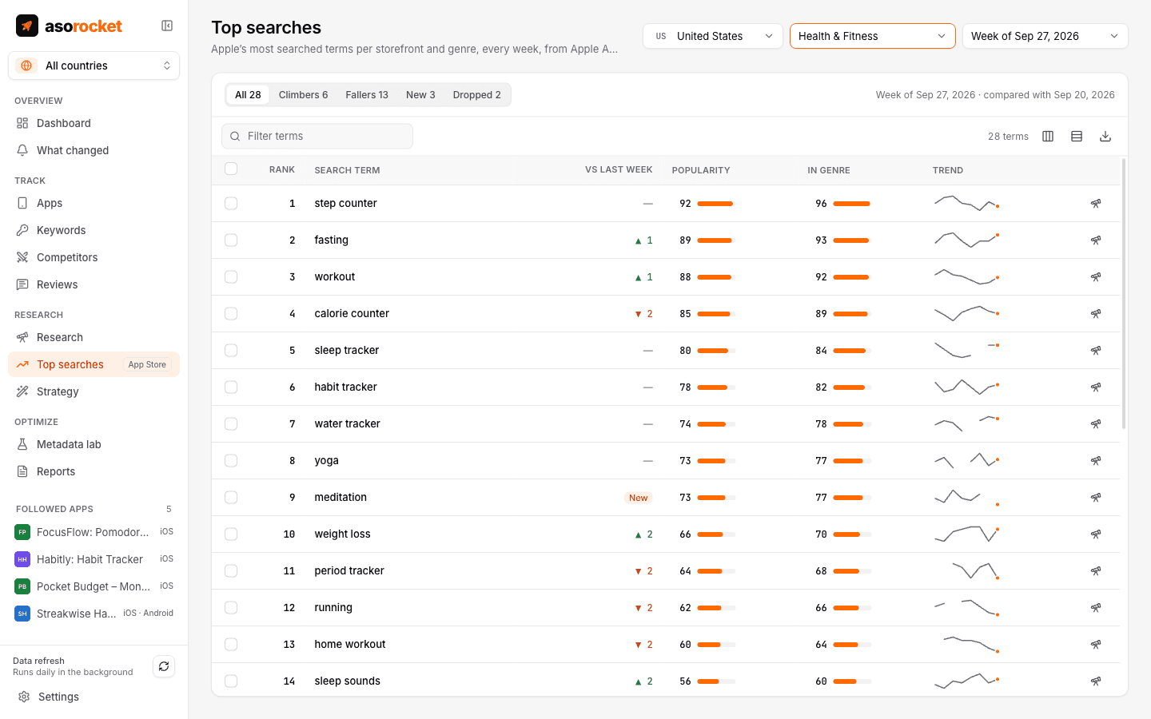Sort by the Popularity column header

pyautogui.click(x=701, y=170)
